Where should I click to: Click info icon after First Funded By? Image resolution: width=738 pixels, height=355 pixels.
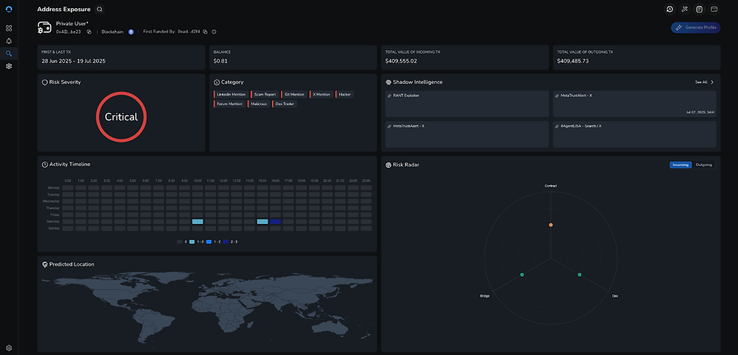coord(214,32)
